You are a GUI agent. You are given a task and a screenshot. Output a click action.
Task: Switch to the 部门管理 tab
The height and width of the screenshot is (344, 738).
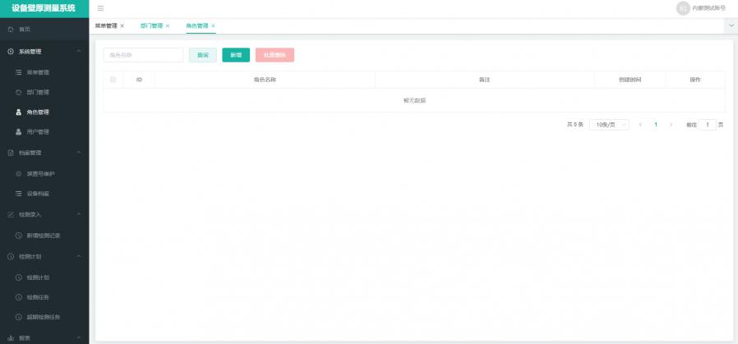[x=151, y=26]
